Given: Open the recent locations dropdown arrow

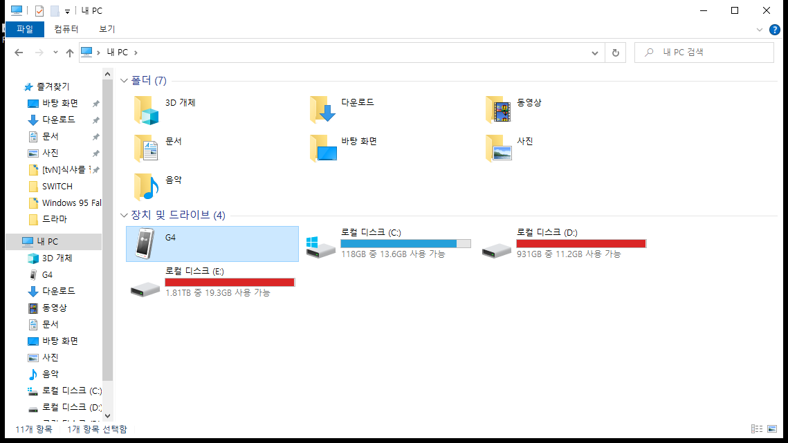Looking at the screenshot, I should tap(55, 53).
